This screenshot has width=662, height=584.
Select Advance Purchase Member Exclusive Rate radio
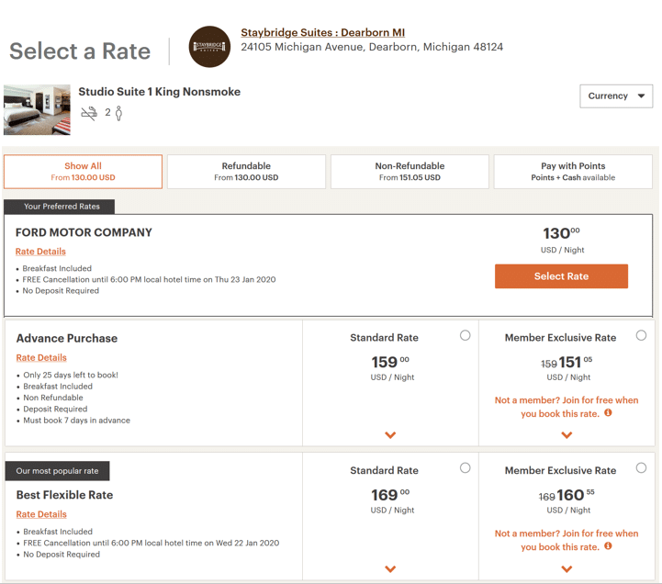(x=641, y=335)
